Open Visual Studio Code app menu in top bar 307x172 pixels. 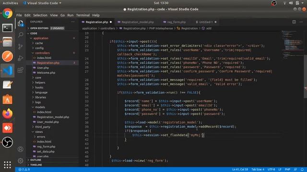pyautogui.click(x=42, y=3)
